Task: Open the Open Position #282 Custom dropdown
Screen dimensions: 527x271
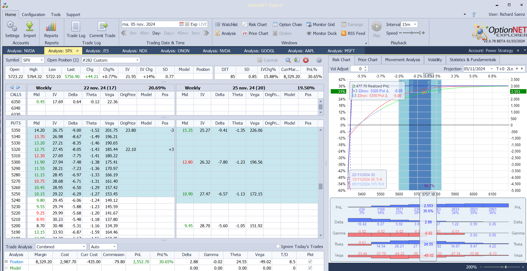Action: click(137, 60)
